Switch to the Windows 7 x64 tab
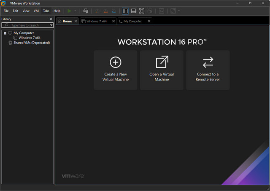This screenshot has height=191, width=270. (95, 21)
